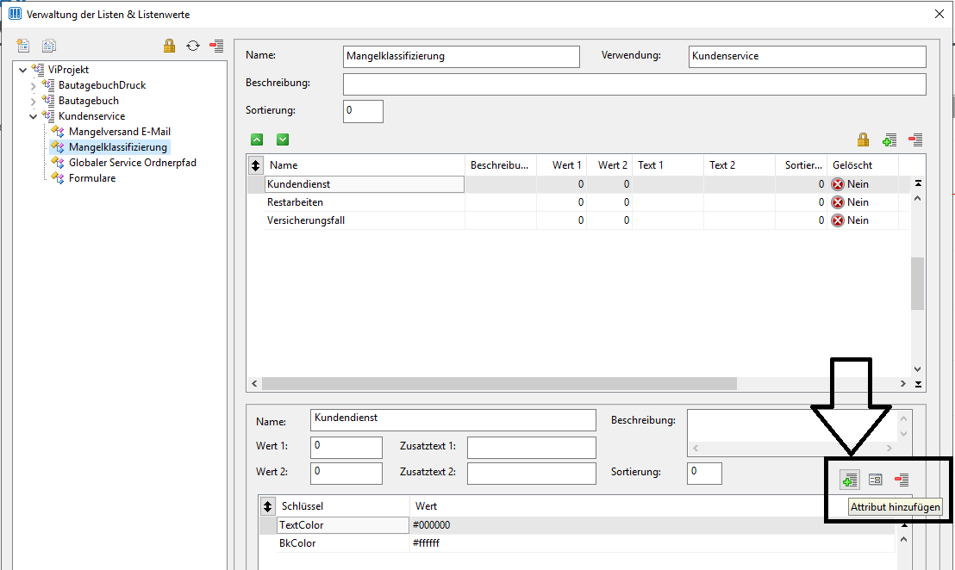This screenshot has width=955, height=570.
Task: Click #ffffff BkColor value cell
Action: [x=653, y=543]
